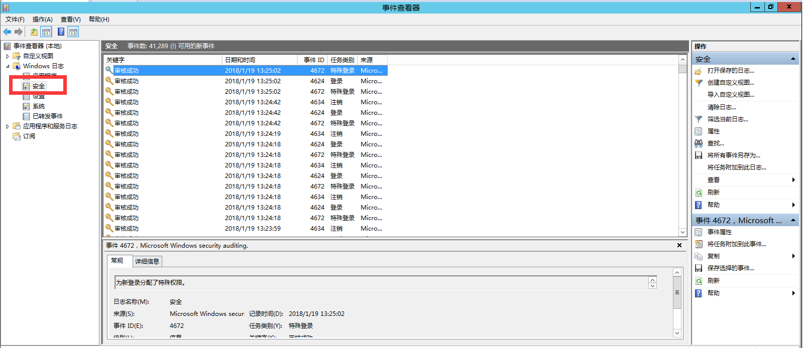The image size is (803, 348).
Task: Toggle the action pane toolbar icon
Action: click(73, 32)
